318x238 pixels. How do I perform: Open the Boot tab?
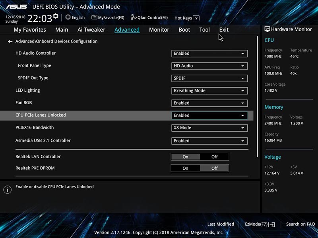[x=184, y=30]
